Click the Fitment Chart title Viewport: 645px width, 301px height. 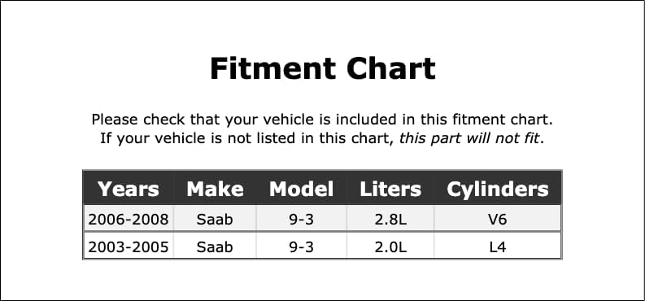point(322,68)
